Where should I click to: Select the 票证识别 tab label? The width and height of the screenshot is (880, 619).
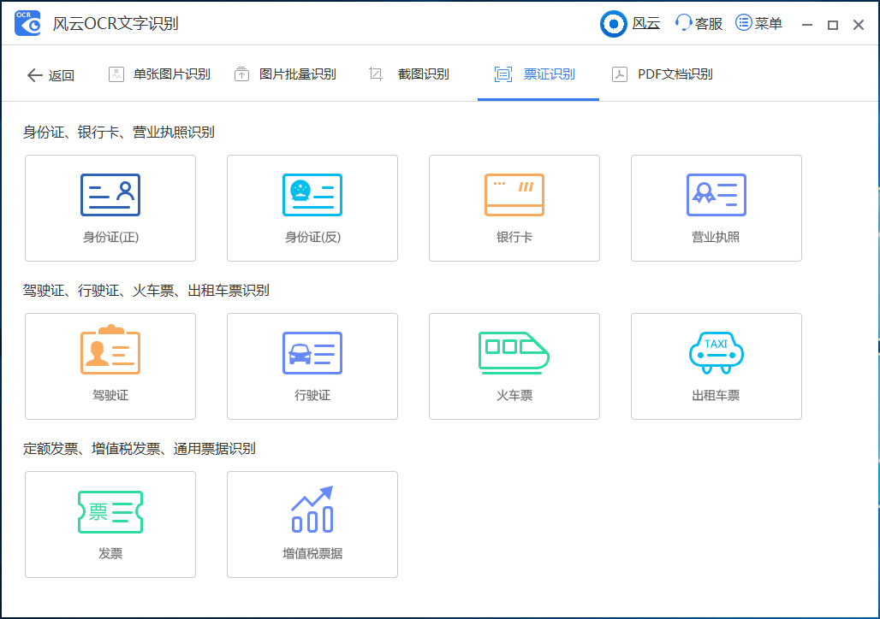(549, 74)
